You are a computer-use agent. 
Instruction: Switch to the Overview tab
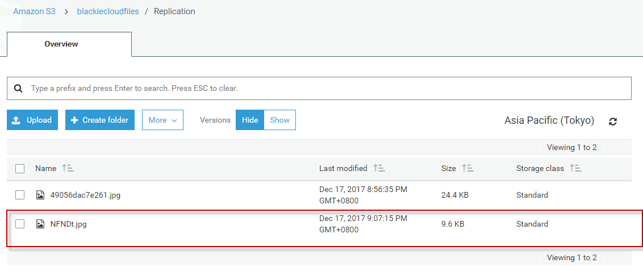[x=61, y=44]
